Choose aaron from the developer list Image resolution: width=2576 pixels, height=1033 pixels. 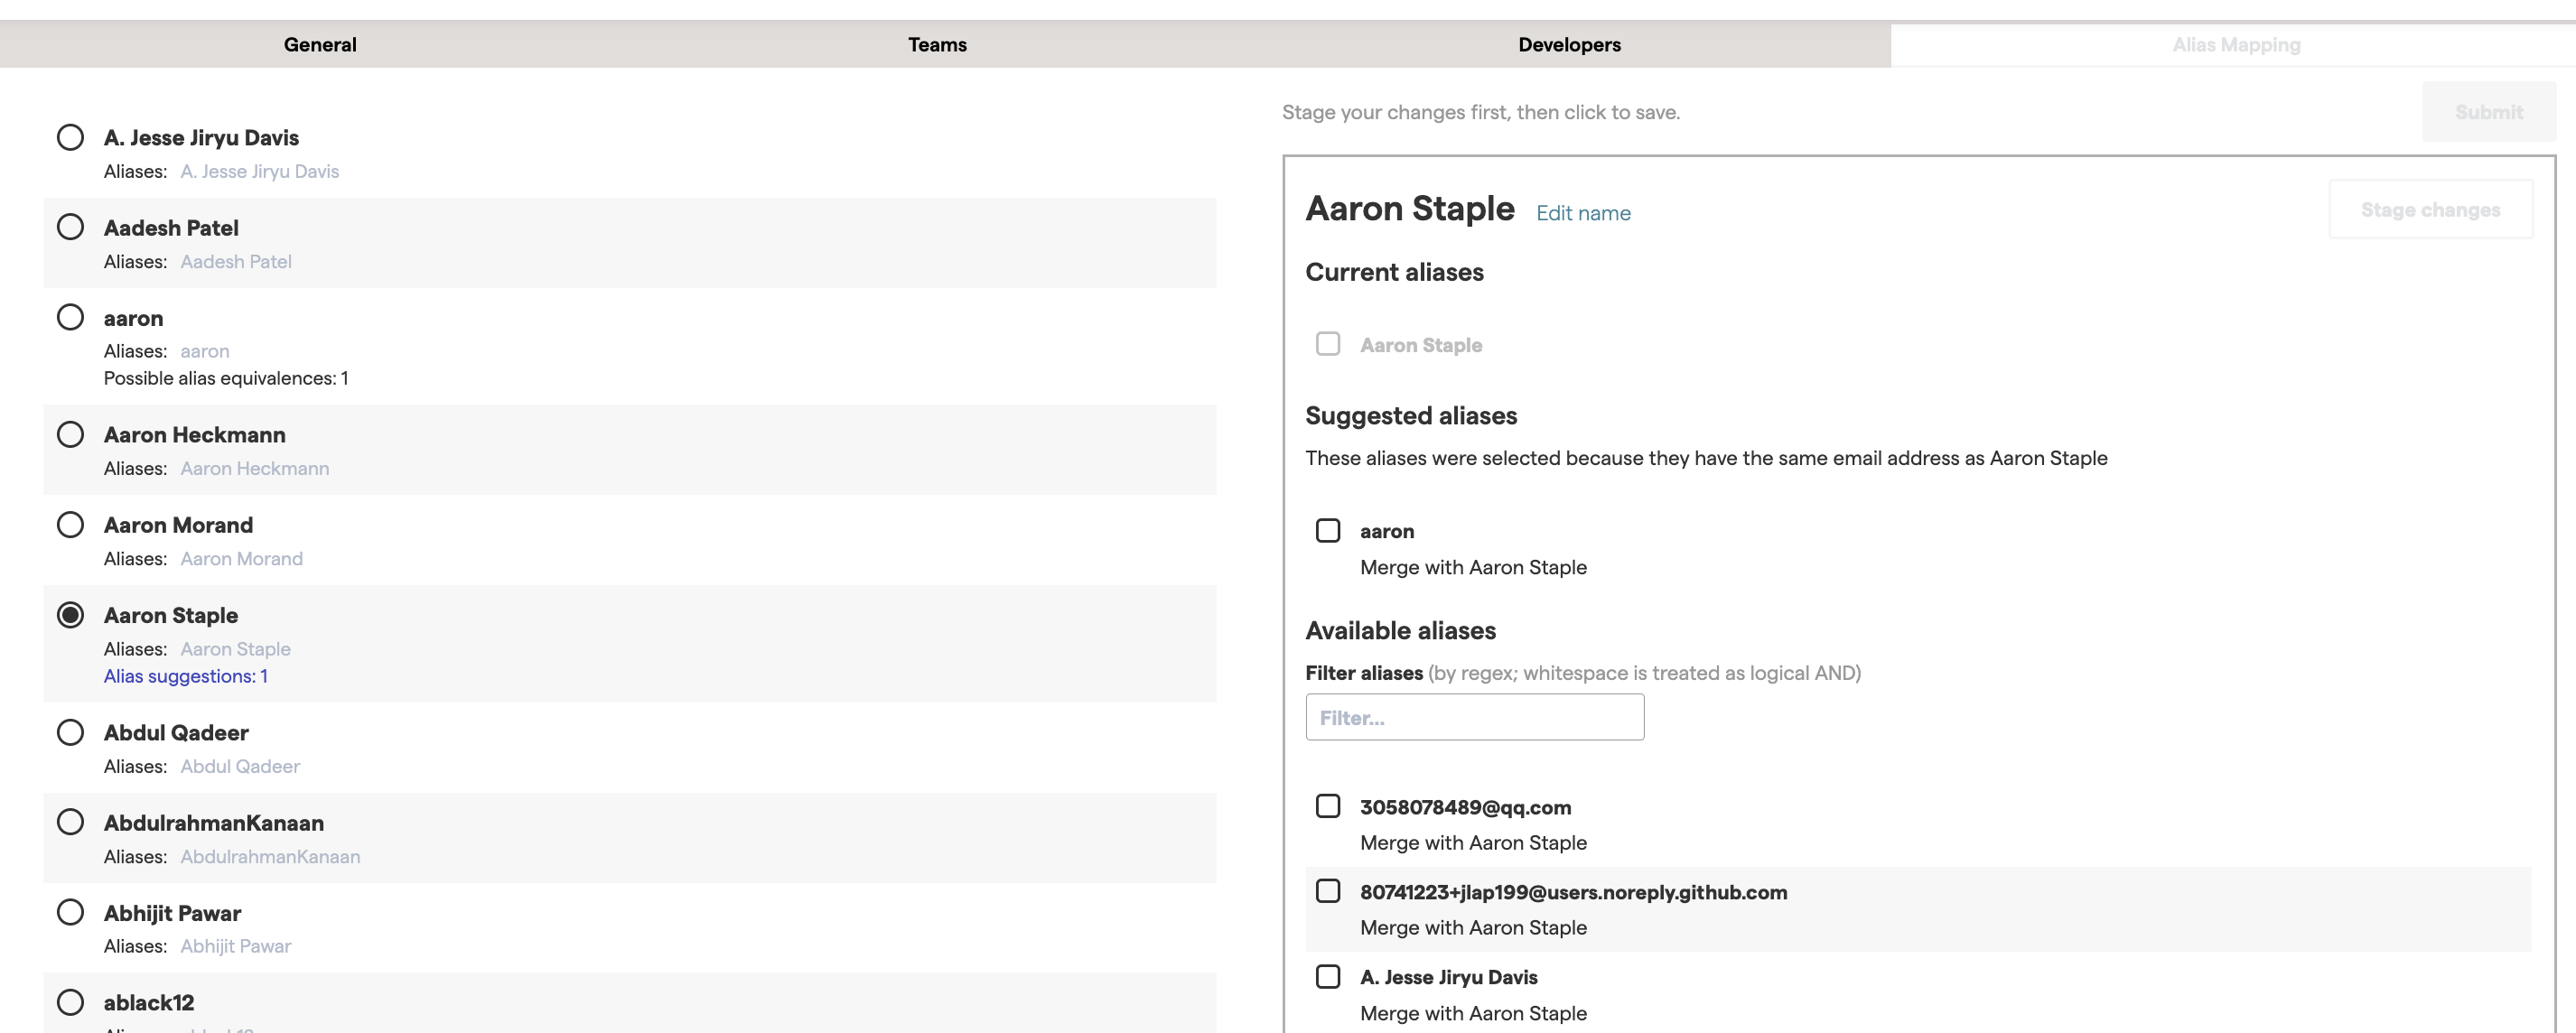pyautogui.click(x=70, y=317)
